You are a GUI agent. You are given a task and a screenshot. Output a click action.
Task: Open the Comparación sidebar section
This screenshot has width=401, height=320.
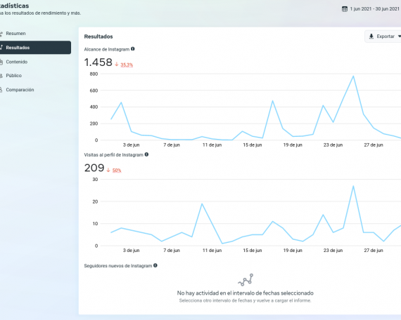click(20, 90)
